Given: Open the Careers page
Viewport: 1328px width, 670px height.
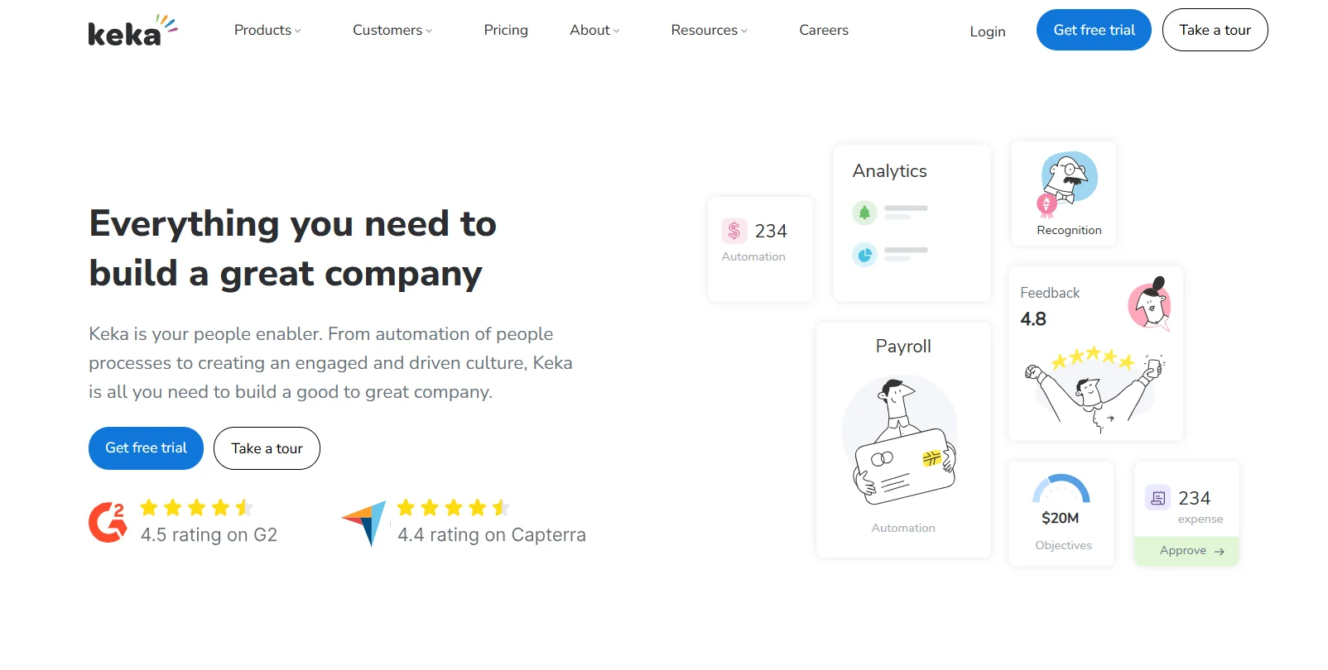Looking at the screenshot, I should click(x=824, y=31).
